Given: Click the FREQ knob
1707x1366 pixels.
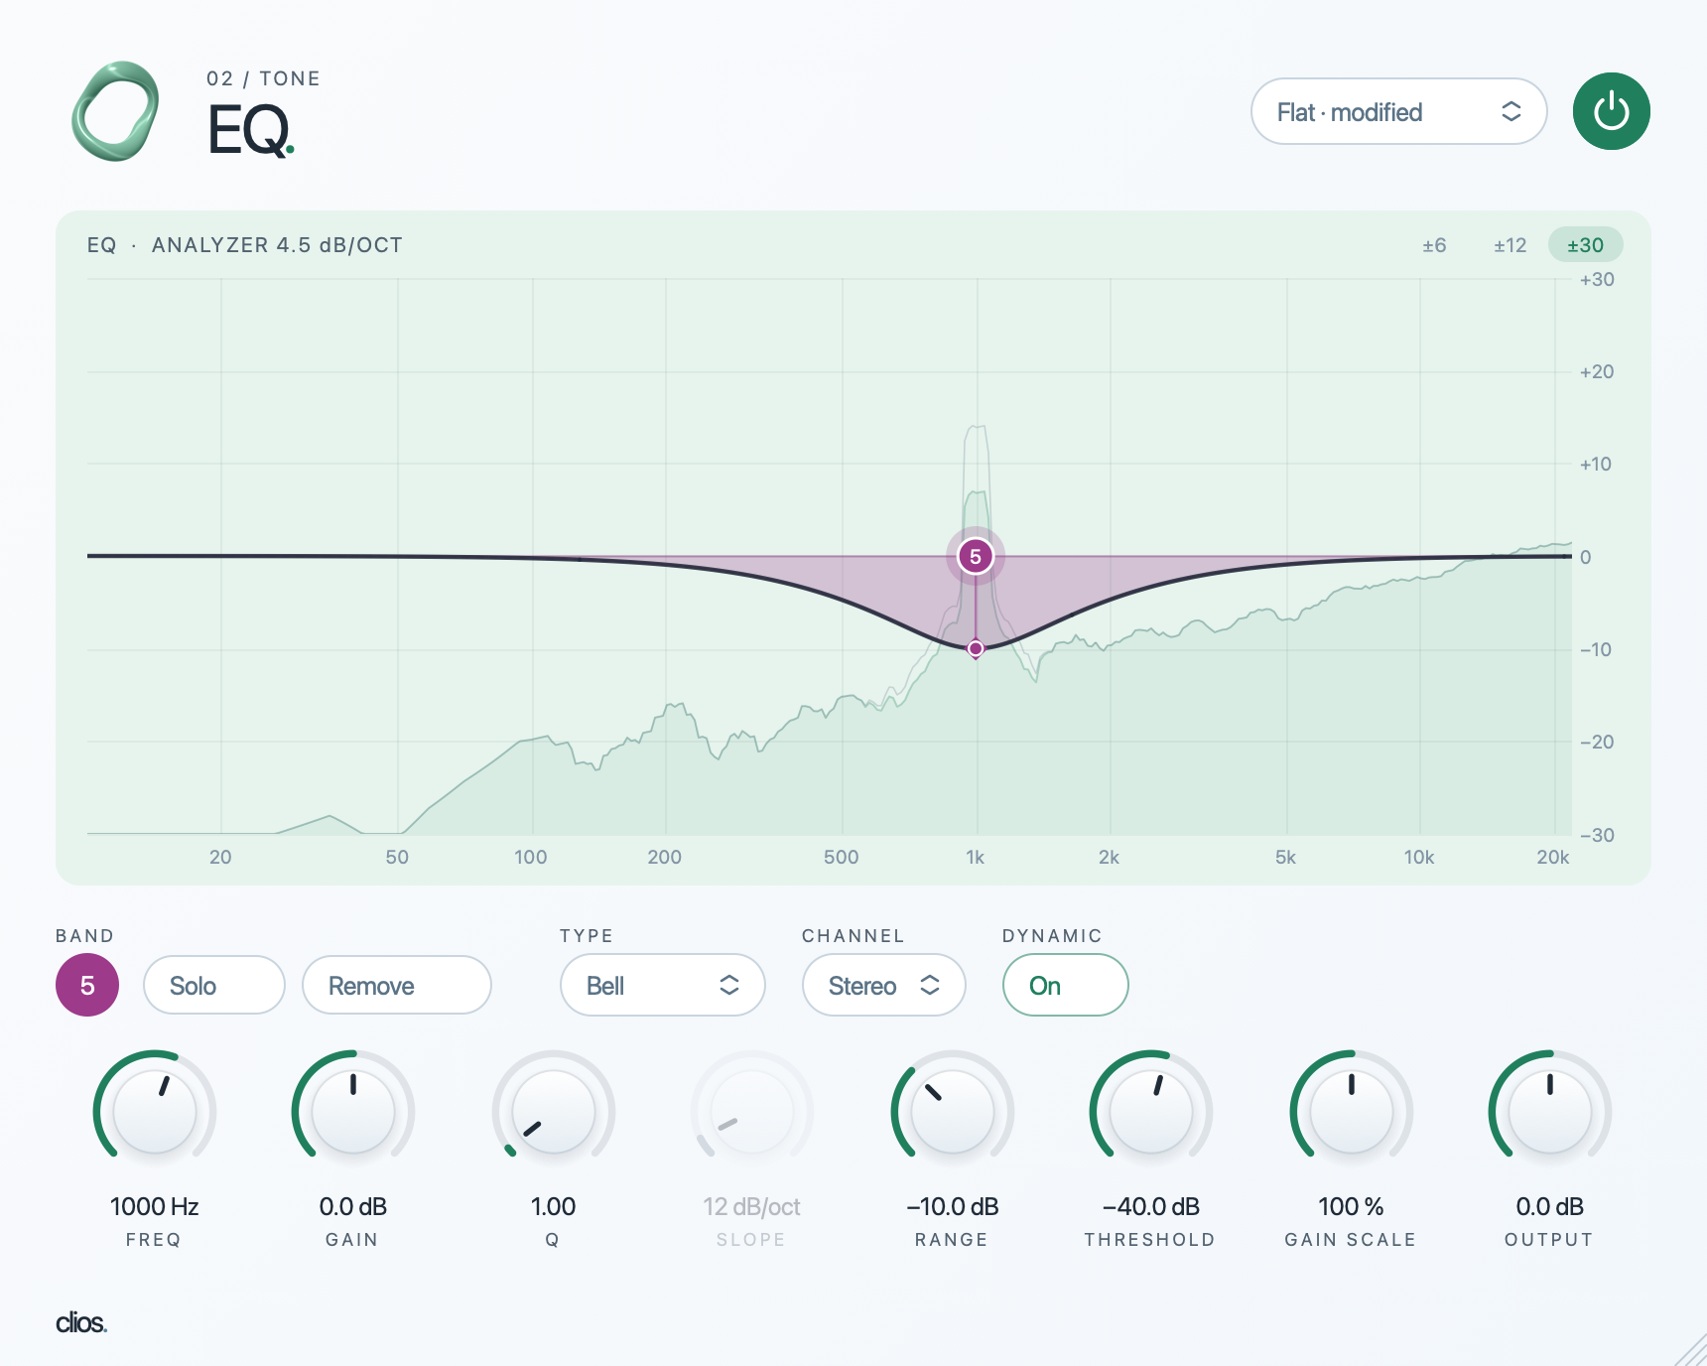Looking at the screenshot, I should point(155,1112).
